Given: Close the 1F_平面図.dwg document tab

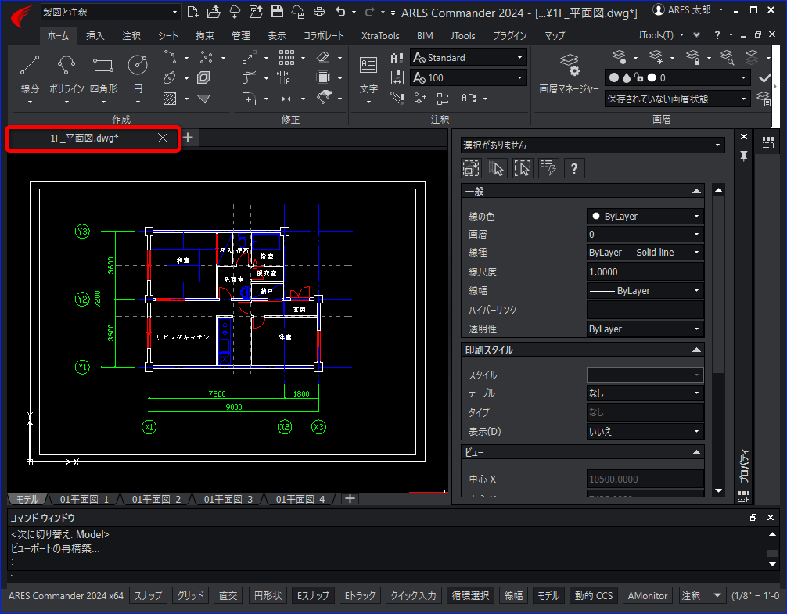Looking at the screenshot, I should coord(163,138).
